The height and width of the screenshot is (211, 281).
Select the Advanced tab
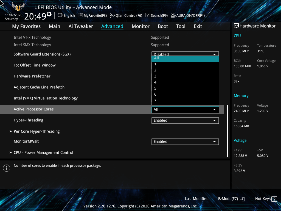(112, 26)
